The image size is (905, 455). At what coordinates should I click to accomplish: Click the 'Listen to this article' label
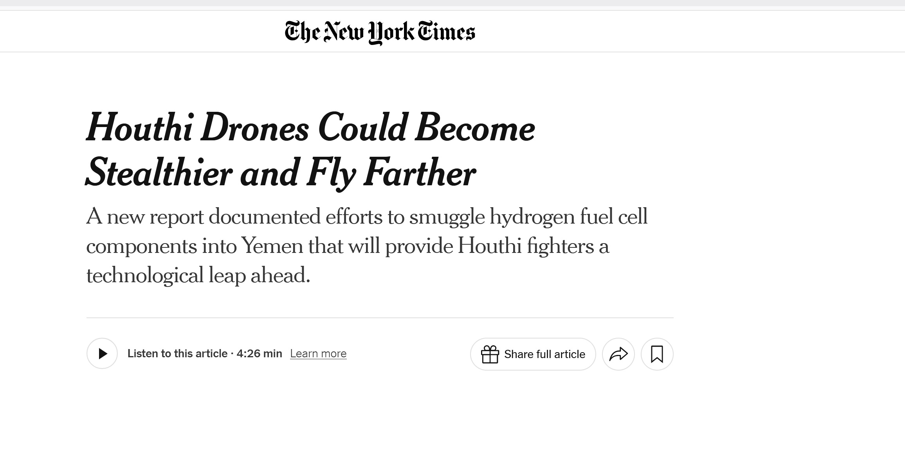pyautogui.click(x=177, y=353)
